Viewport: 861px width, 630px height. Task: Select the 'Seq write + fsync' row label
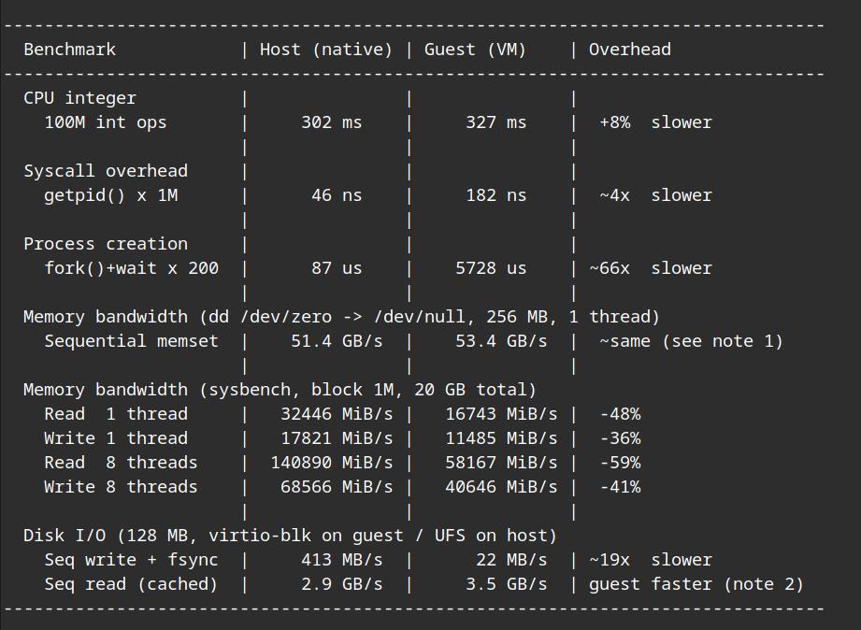pos(131,560)
